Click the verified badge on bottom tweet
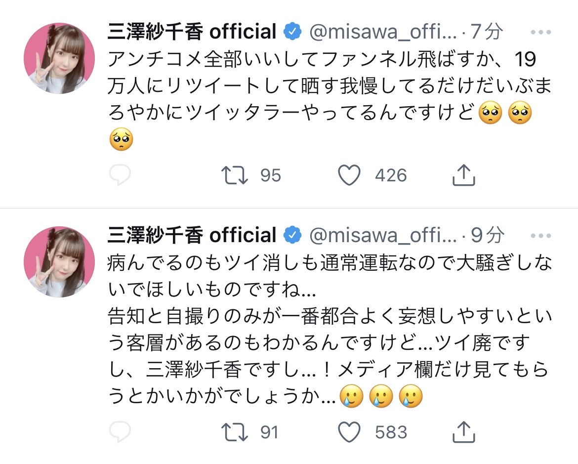The image size is (578, 464). 293,235
